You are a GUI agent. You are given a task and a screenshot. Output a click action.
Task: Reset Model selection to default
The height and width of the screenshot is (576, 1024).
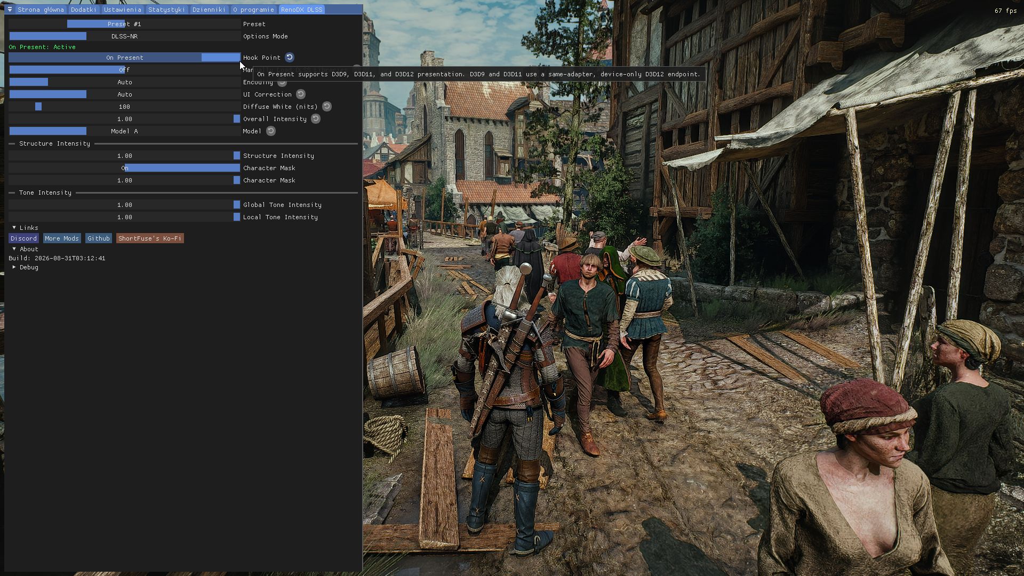coord(271,131)
